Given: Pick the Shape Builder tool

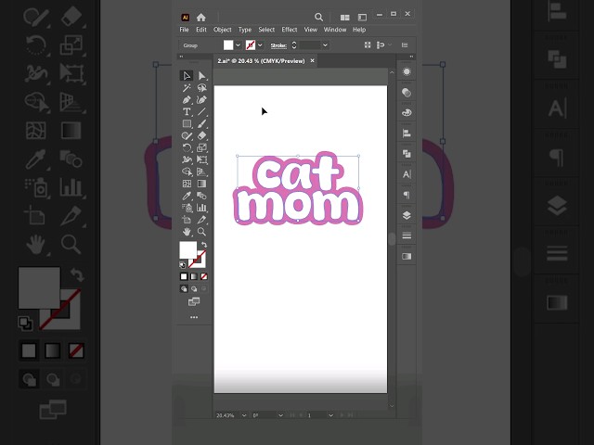Looking at the screenshot, I should [187, 172].
